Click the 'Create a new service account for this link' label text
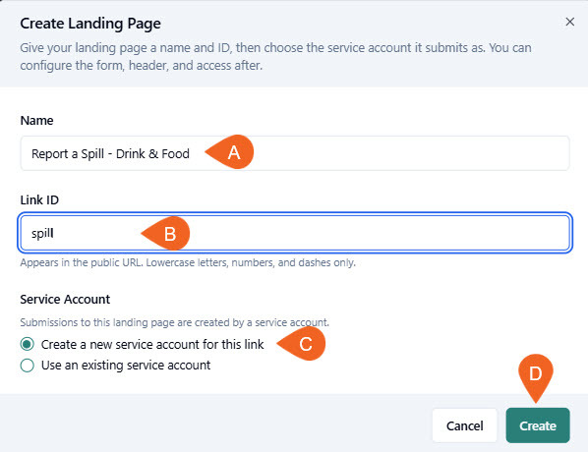 point(152,344)
